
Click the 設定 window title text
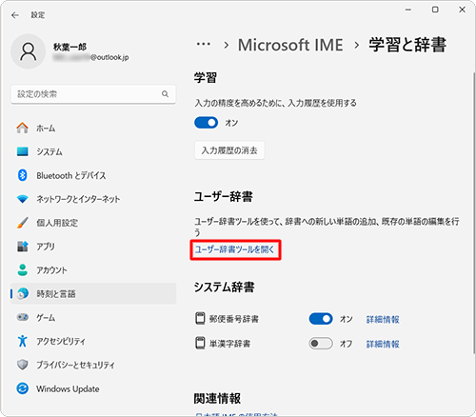point(38,15)
